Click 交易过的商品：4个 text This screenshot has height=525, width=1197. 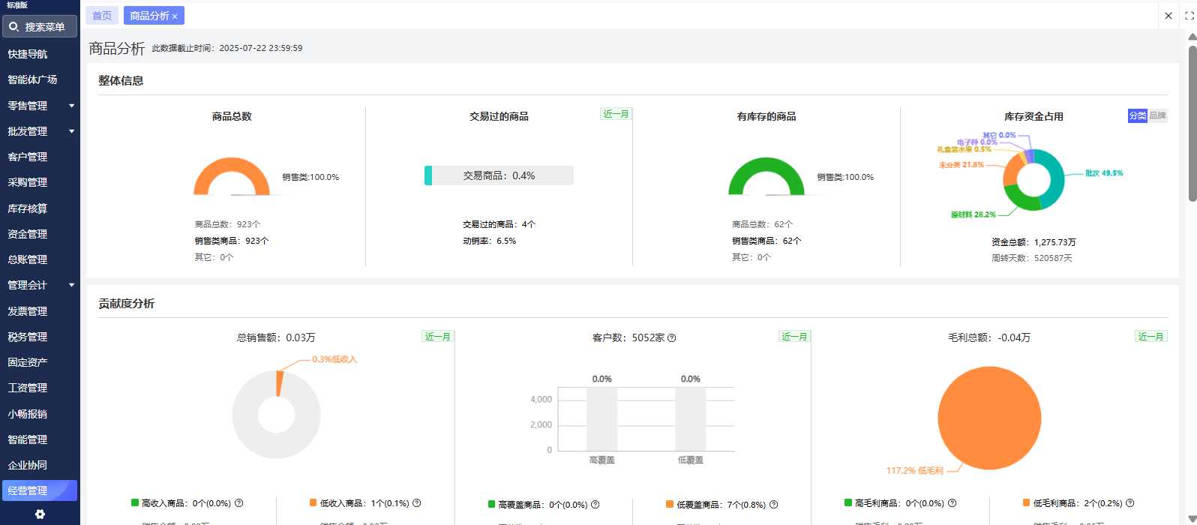click(499, 224)
